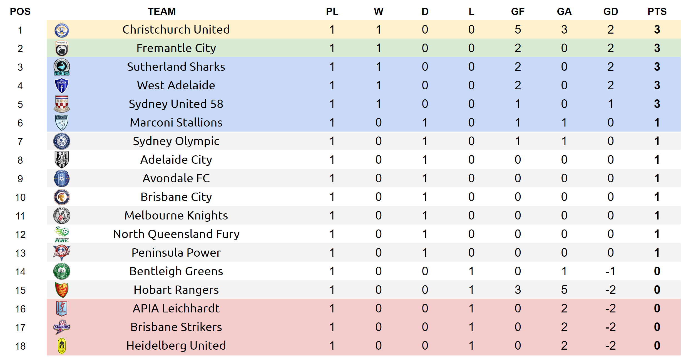Click the Peninsula Power club logo
The height and width of the screenshot is (361, 681).
click(x=61, y=253)
